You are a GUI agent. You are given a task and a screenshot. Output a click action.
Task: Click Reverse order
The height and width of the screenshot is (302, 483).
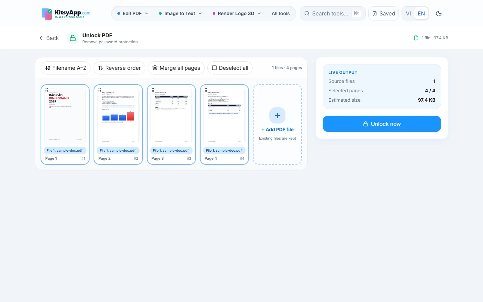tap(119, 68)
